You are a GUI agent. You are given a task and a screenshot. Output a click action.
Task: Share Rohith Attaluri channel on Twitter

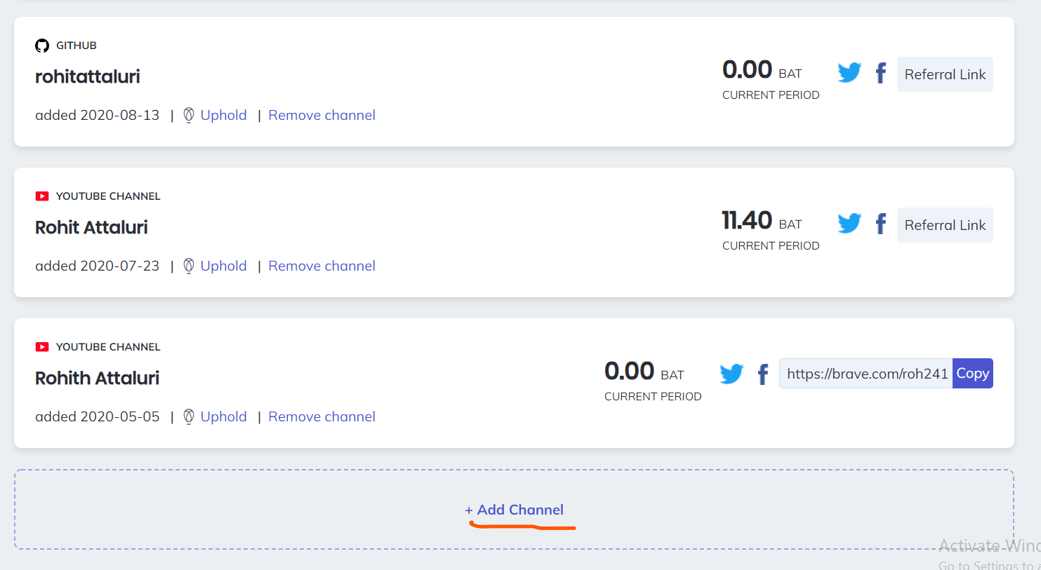tap(731, 374)
